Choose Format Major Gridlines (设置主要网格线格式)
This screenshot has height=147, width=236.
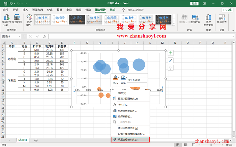point(130,134)
